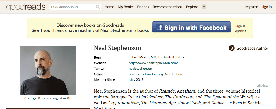The width and height of the screenshot is (276, 109).
Task: Open Recommendations in the top navigation
Action: coord(167,7)
